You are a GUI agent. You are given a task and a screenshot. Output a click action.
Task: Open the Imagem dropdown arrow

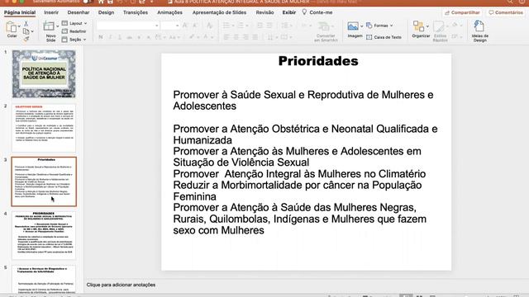(x=361, y=26)
